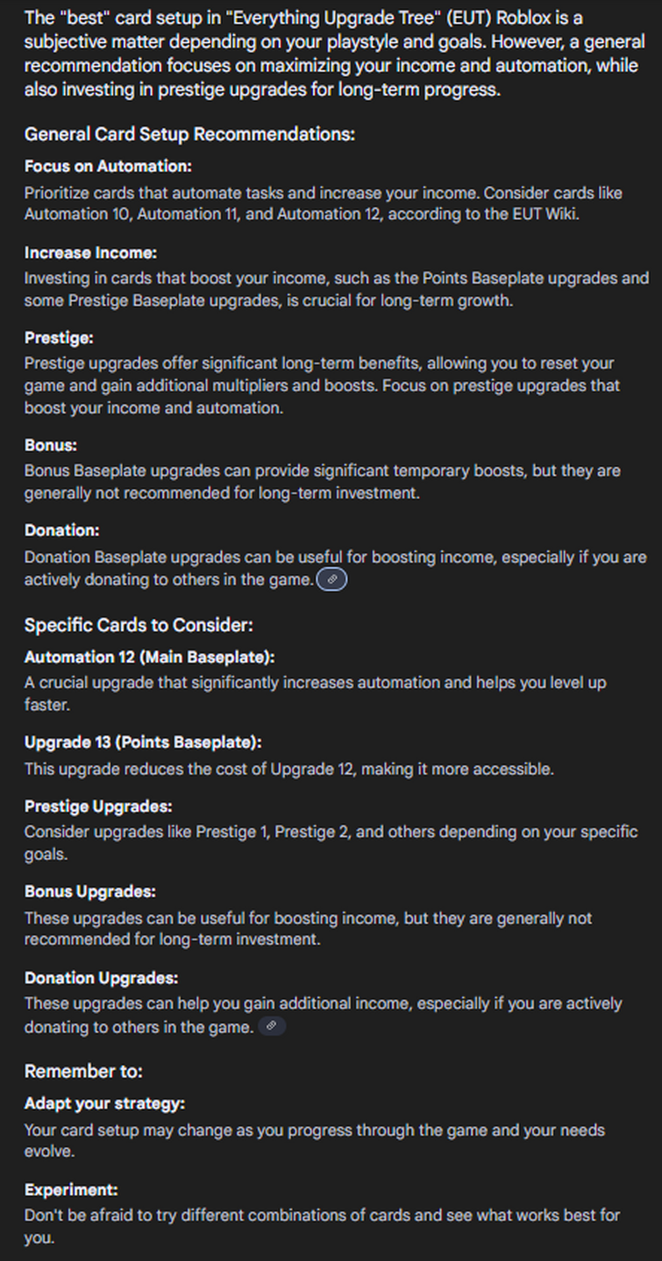
Task: Click the 'Remember to:' heading
Action: [x=83, y=1071]
